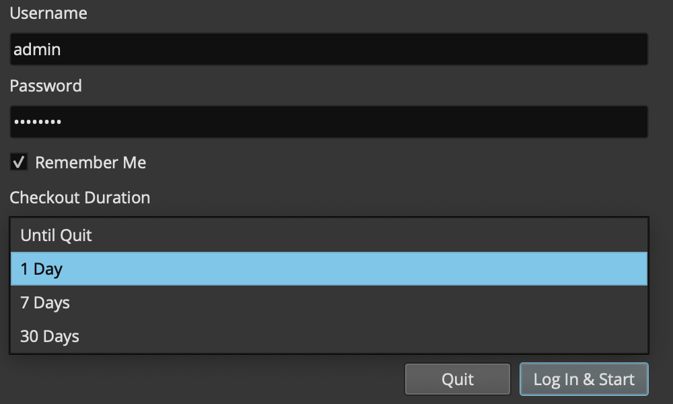
Task: Choose the 1 Day option
Action: click(x=328, y=269)
